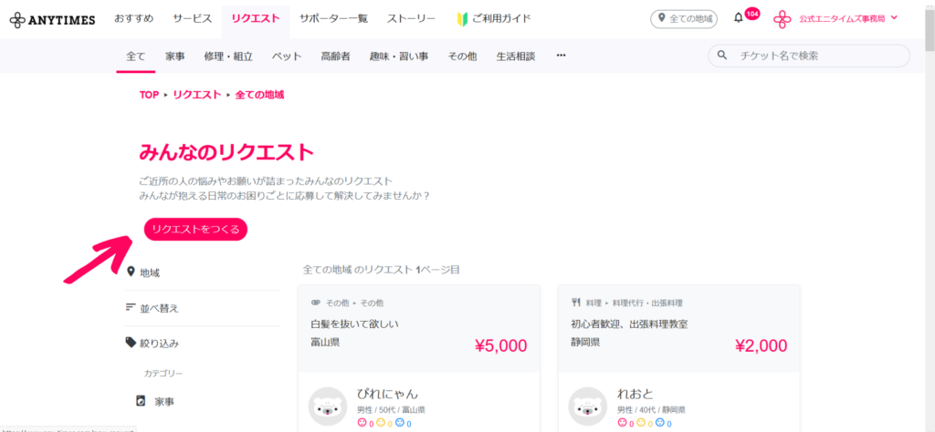Switch to the サポーター一覧 tab
The width and height of the screenshot is (935, 432).
tap(333, 19)
